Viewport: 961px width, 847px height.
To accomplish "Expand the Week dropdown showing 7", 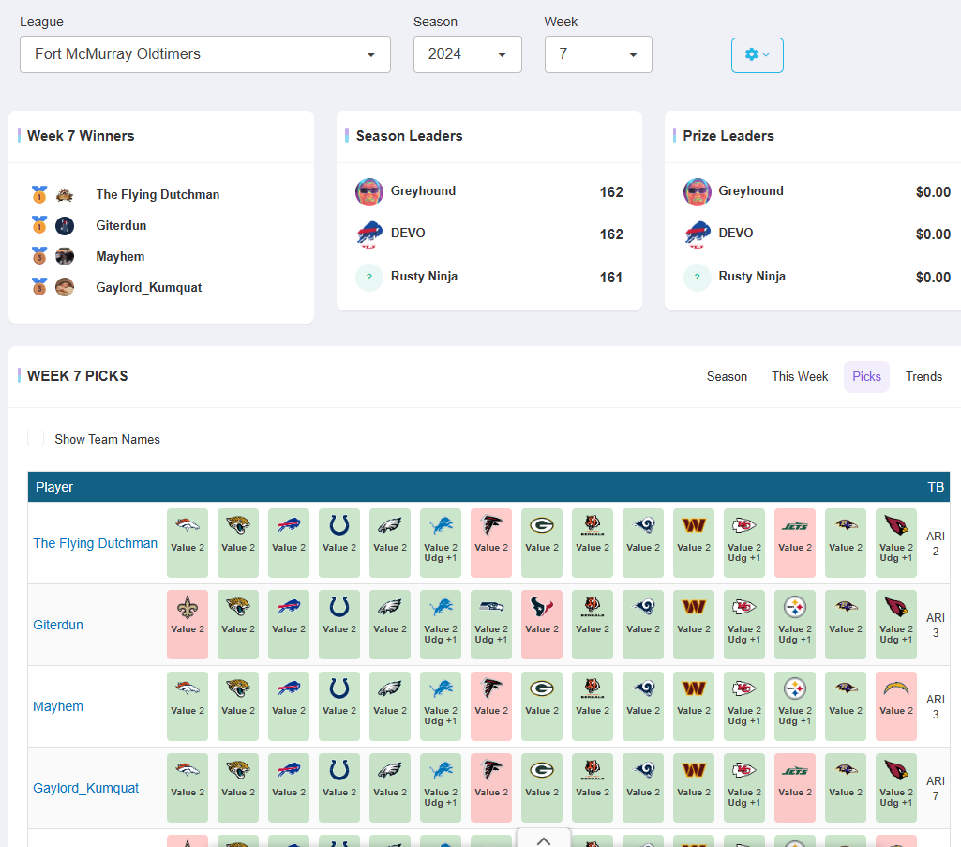I will pyautogui.click(x=598, y=54).
